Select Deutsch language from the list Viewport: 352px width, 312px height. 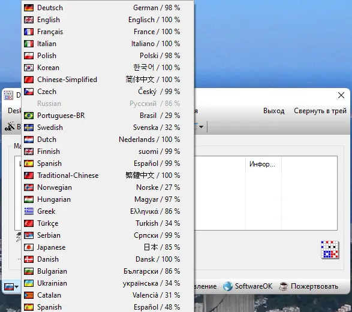point(107,8)
